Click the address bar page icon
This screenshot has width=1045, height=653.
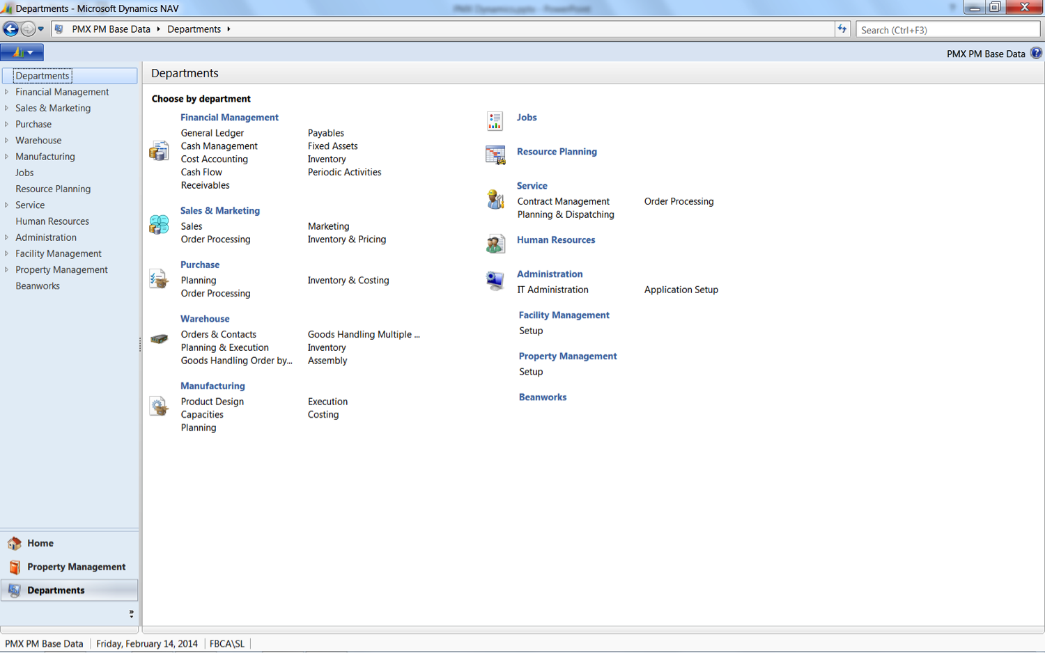[x=59, y=29]
